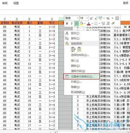
Task: Expand fill color dropdown arrow
Action: [x=85, y=23]
